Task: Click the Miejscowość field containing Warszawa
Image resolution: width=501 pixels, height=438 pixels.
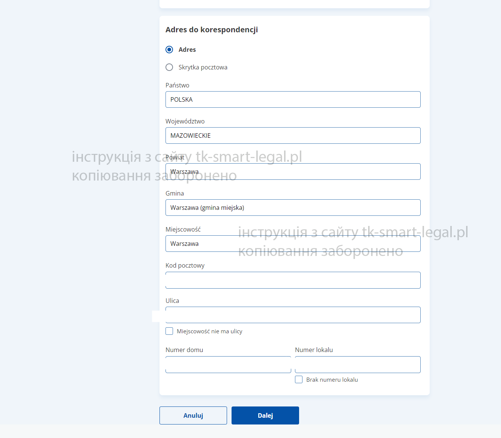Action: 293,243
